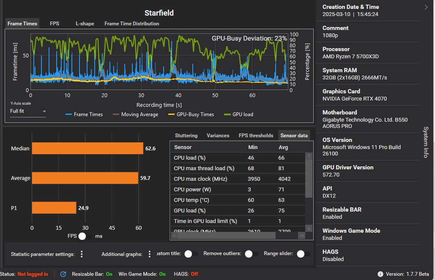Select GPU load (%) row

(x=238, y=210)
